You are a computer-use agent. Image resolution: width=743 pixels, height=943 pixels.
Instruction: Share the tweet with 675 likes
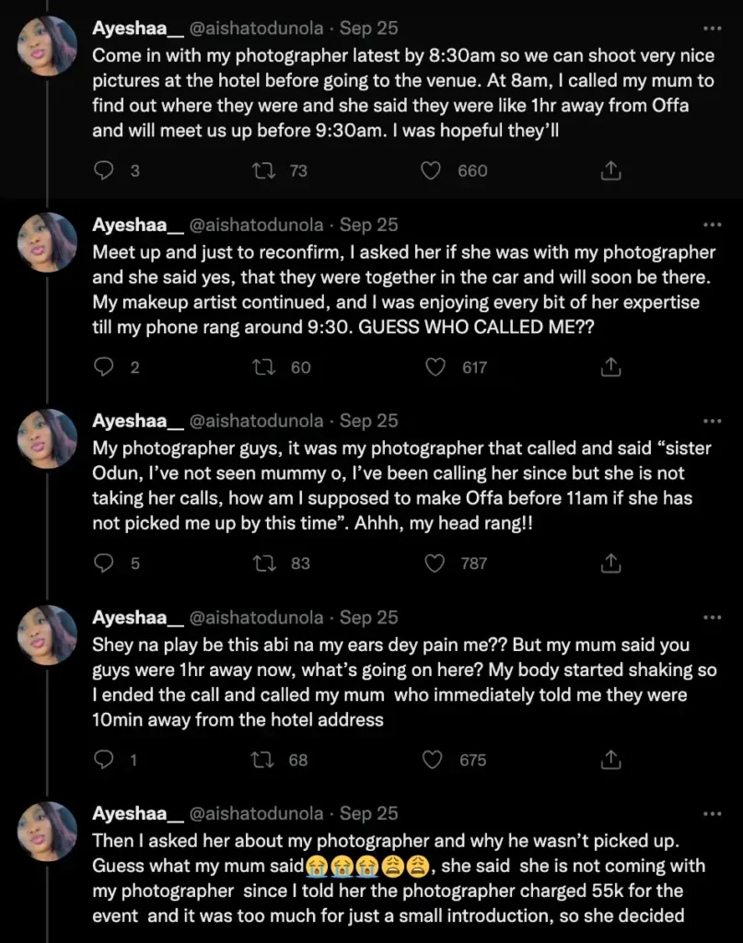[609, 760]
